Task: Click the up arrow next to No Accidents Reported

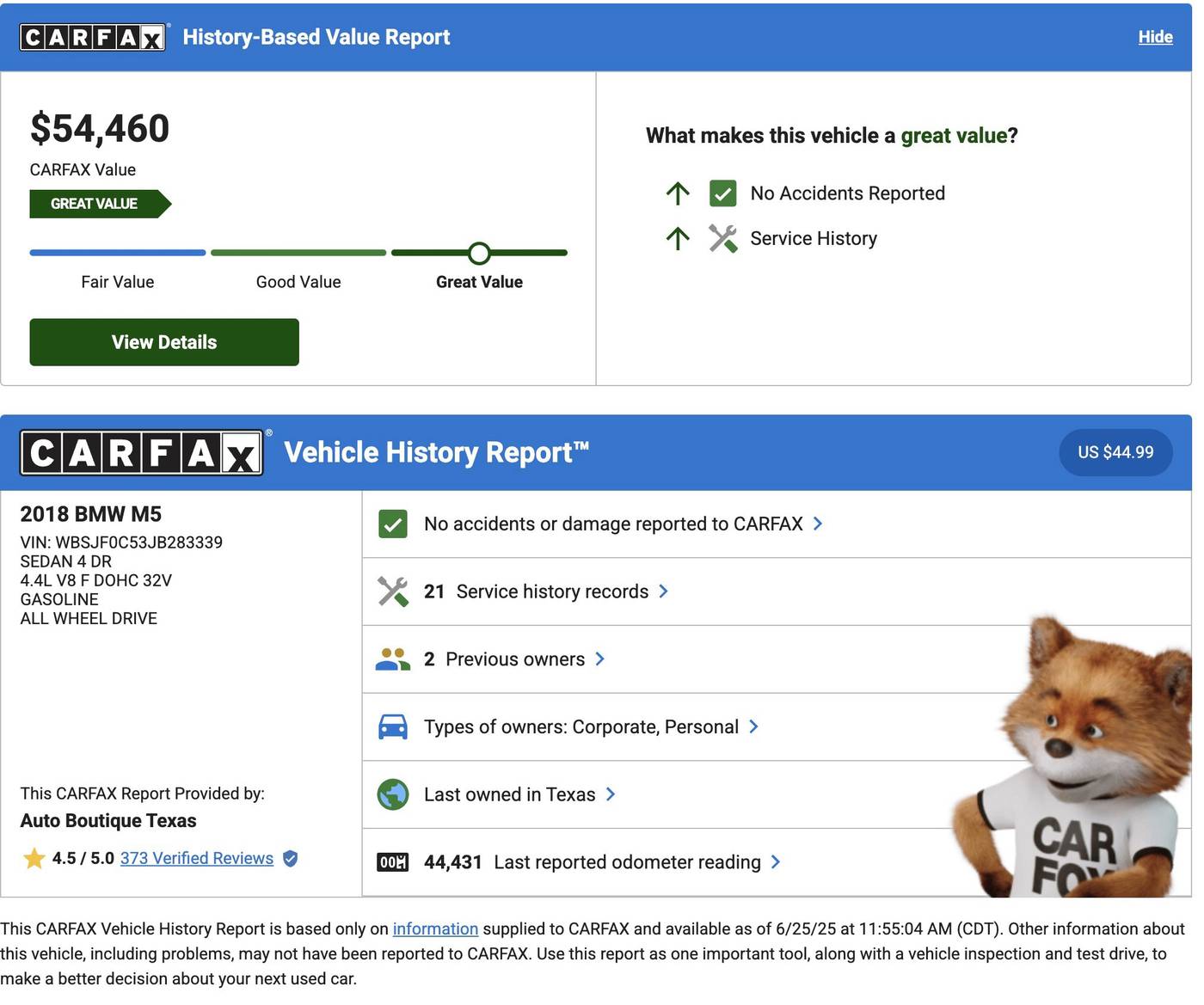Action: click(x=678, y=193)
